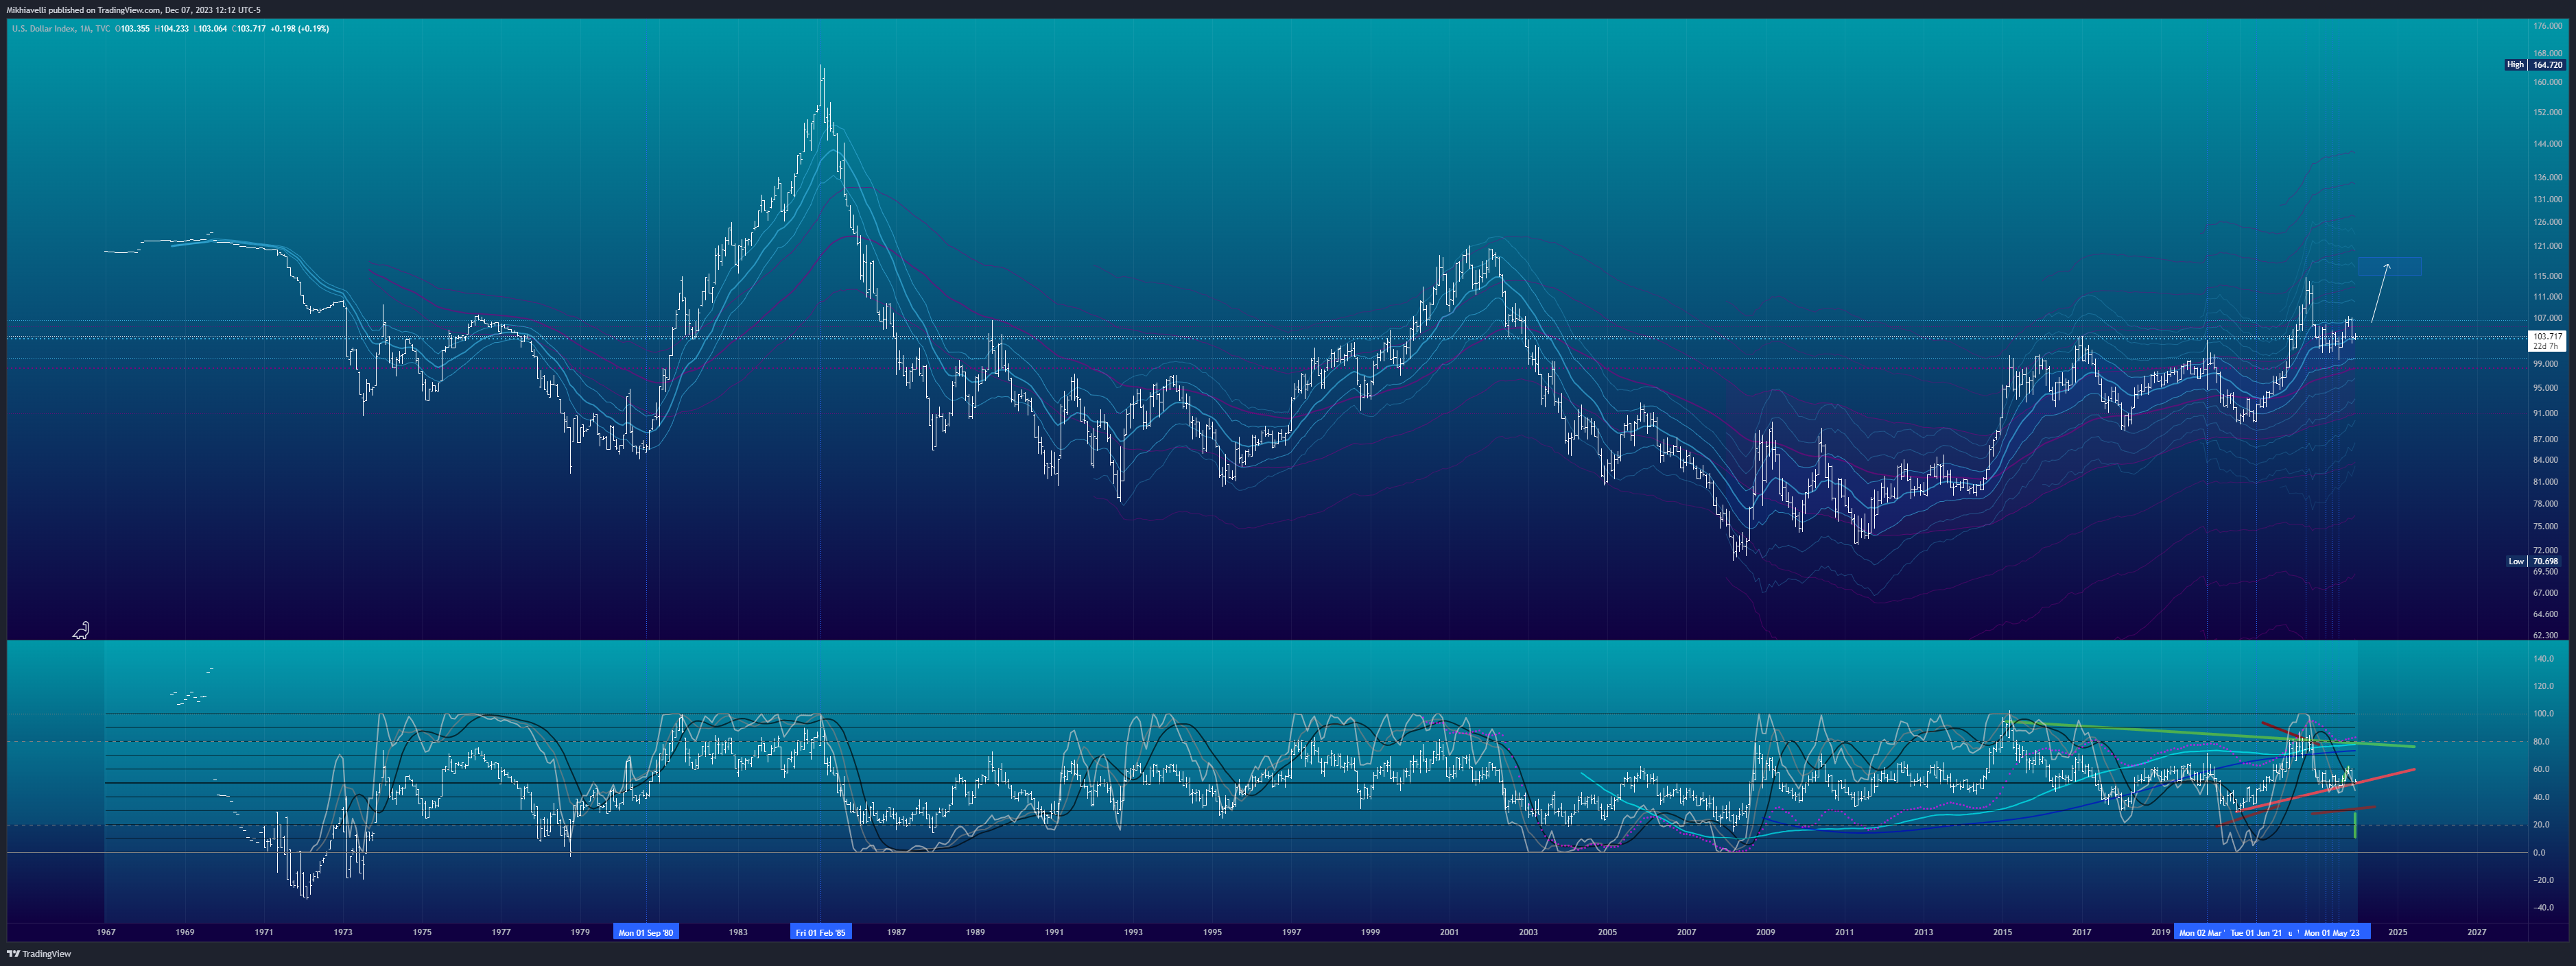
Task: Select the 'Tue 01 Jun '21' date marker
Action: 2256,932
